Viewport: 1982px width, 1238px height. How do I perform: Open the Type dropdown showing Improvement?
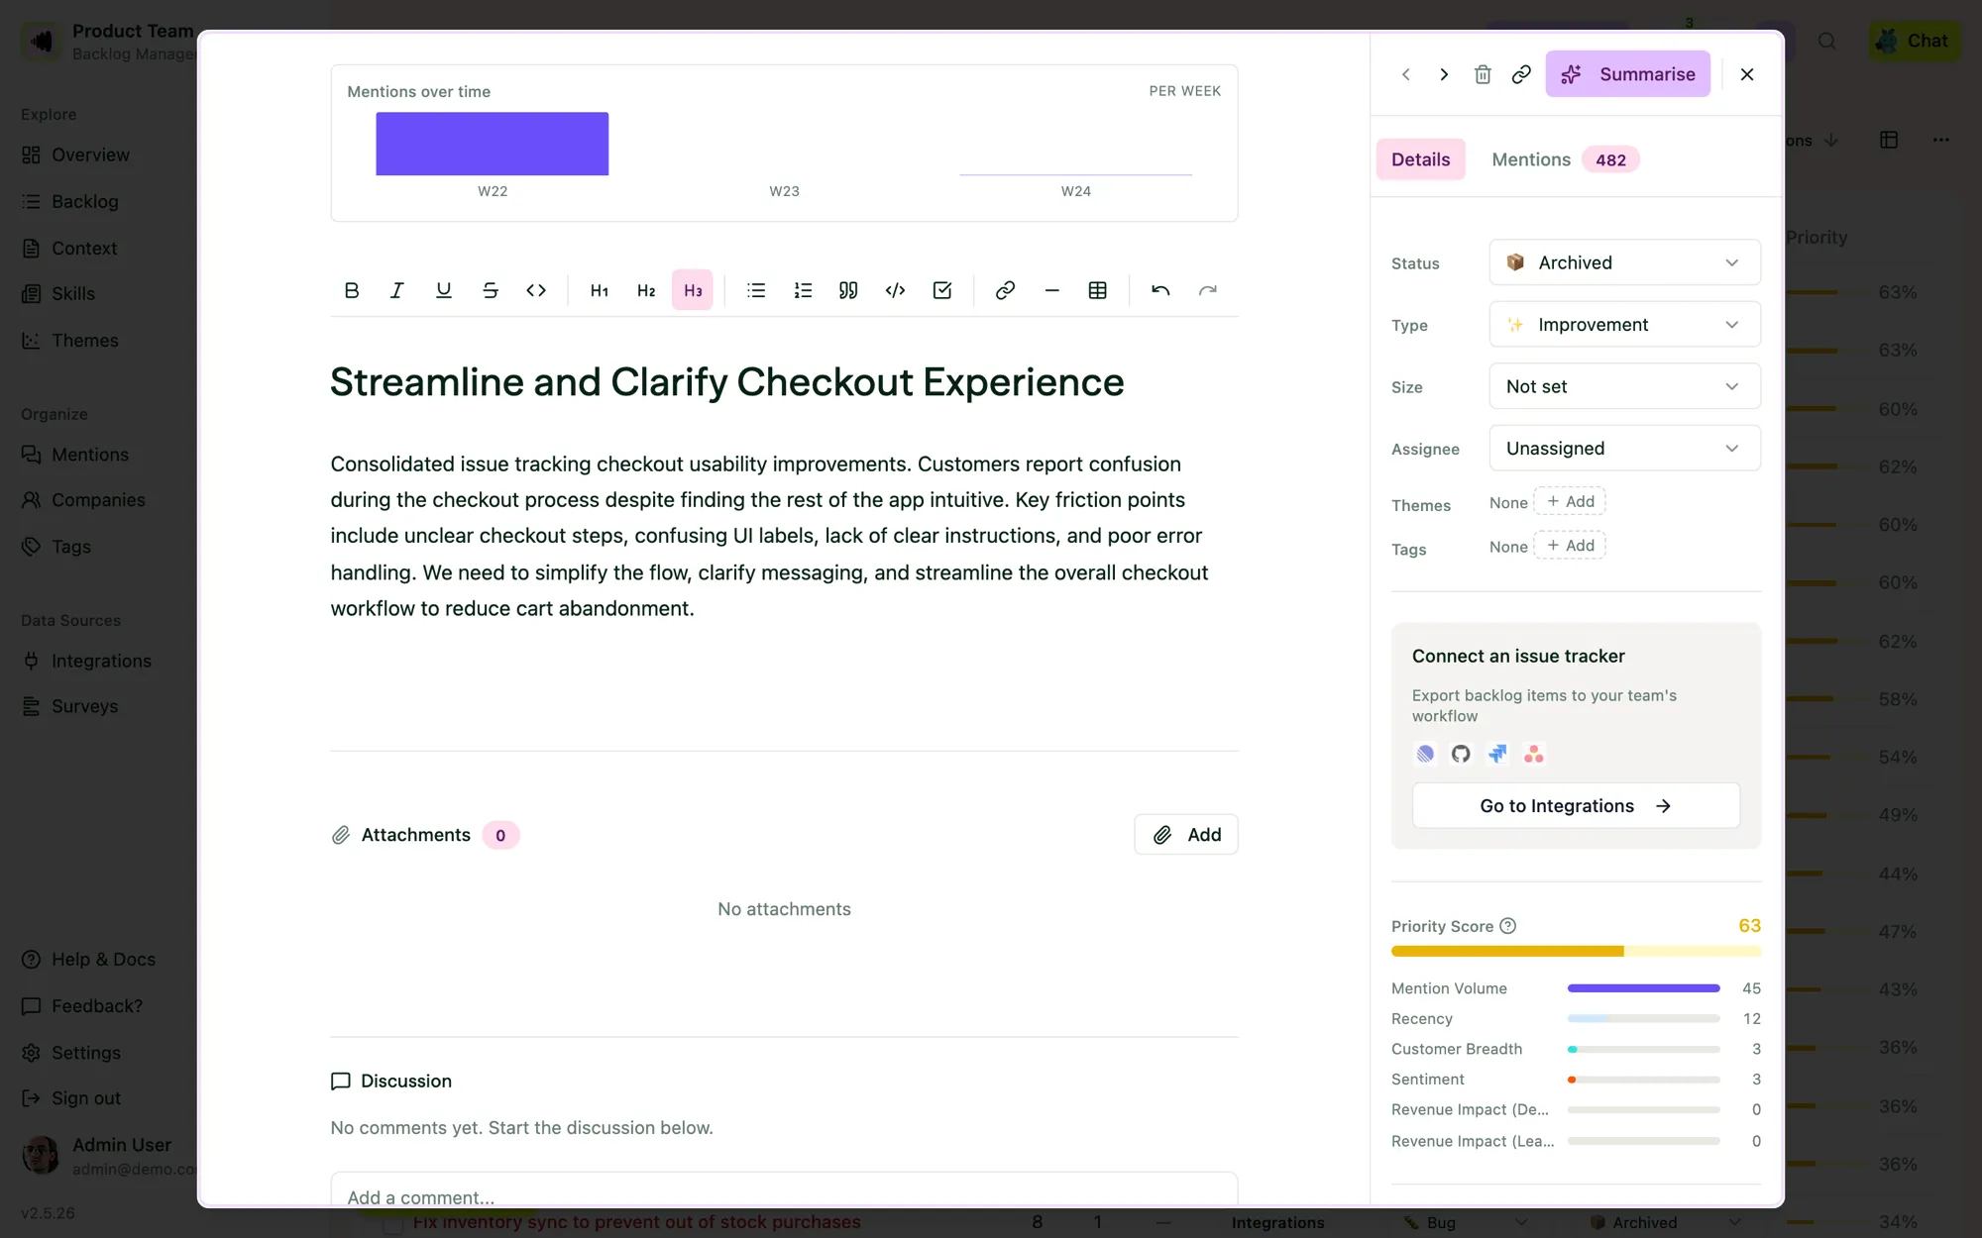[x=1624, y=325]
